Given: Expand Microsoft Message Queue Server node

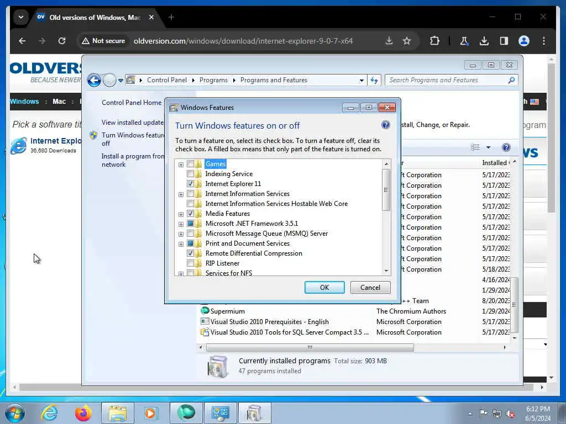Looking at the screenshot, I should pos(181,234).
